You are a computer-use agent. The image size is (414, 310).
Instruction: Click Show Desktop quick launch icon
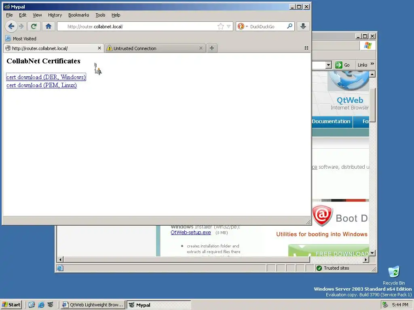(32, 305)
